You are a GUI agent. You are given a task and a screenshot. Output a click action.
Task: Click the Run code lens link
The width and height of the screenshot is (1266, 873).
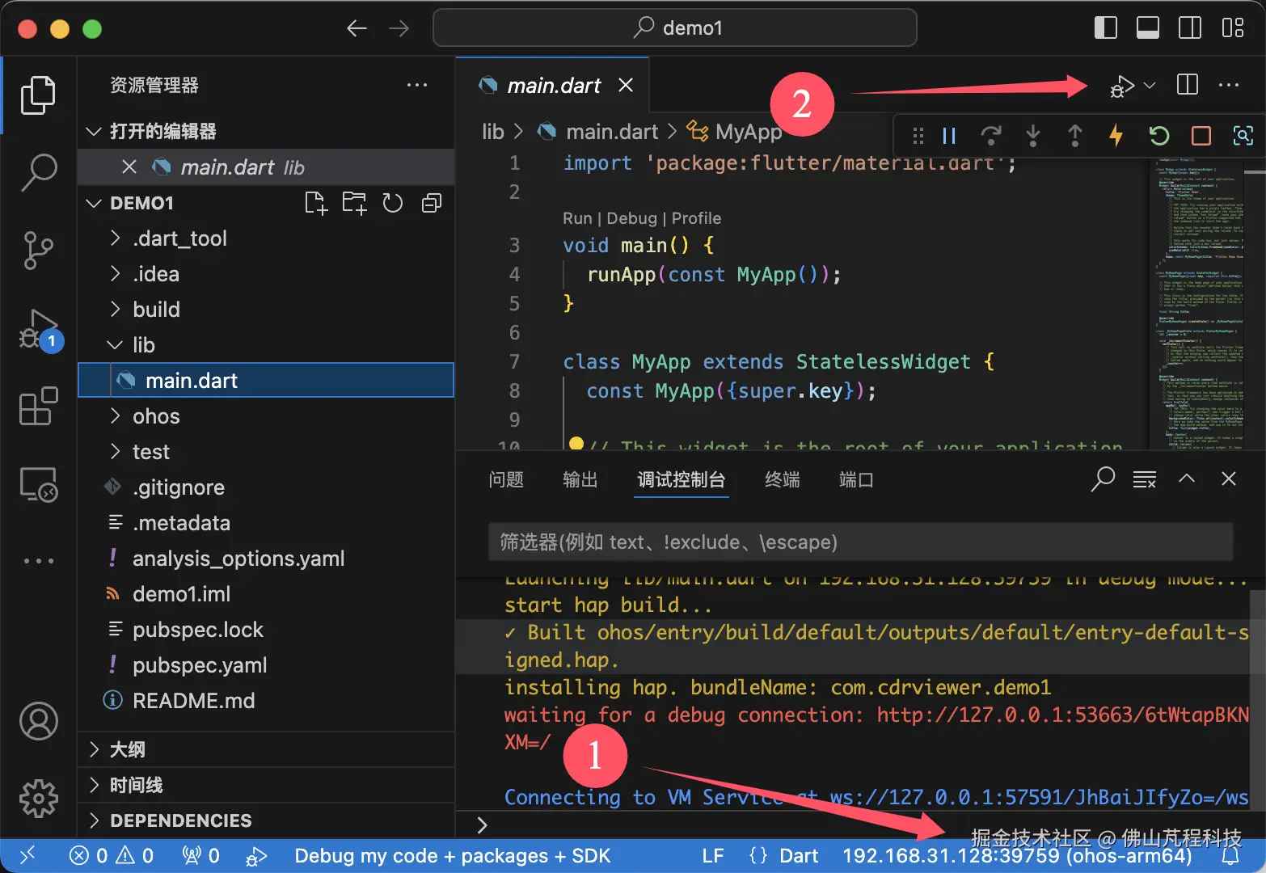tap(577, 218)
